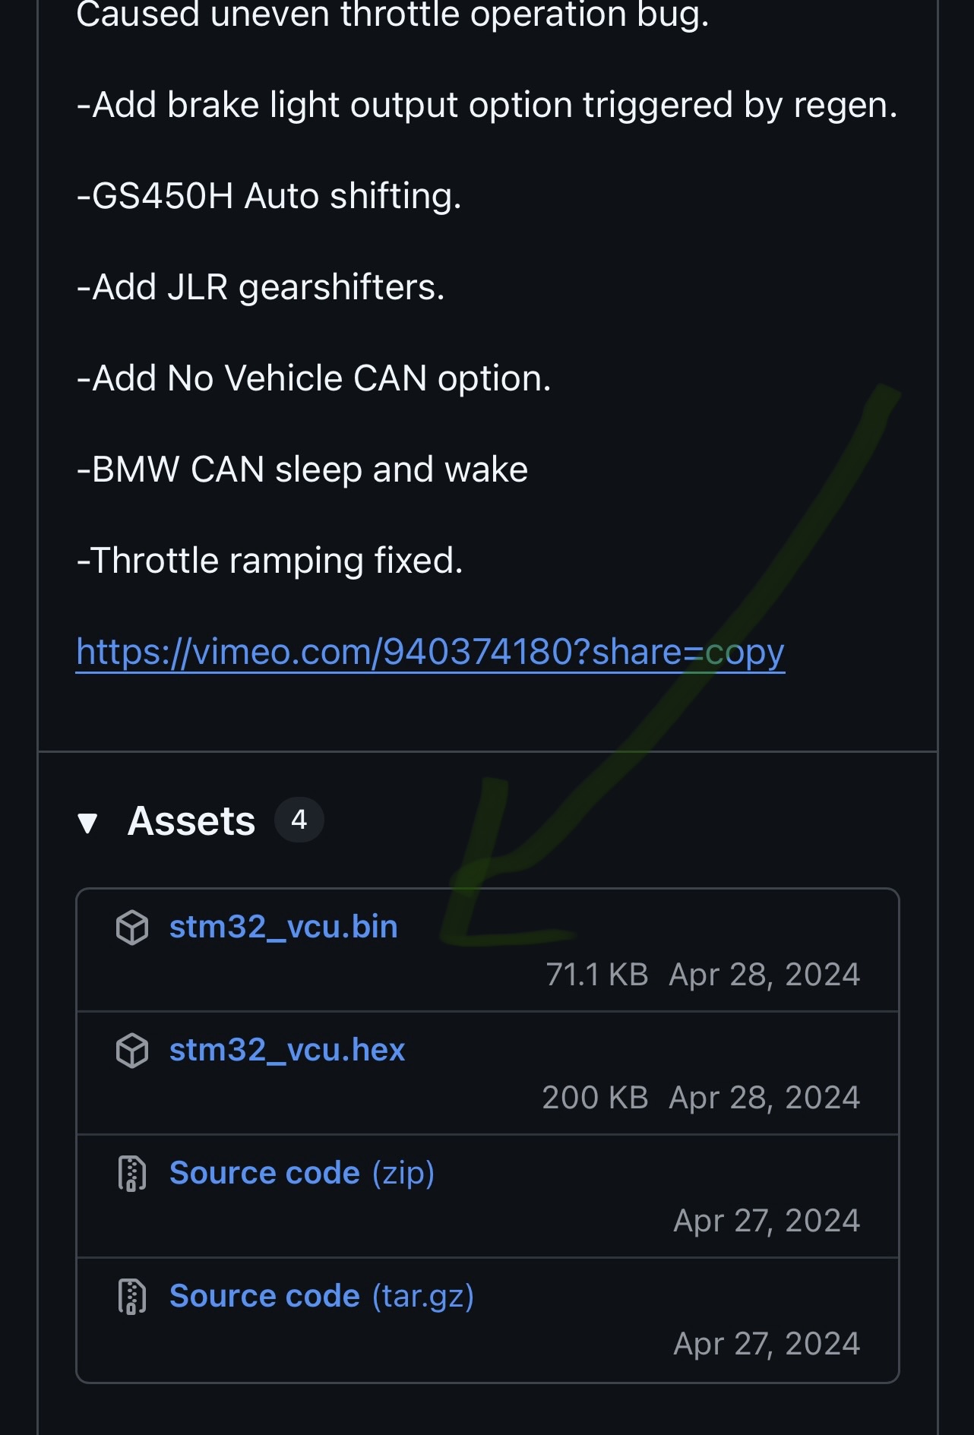The width and height of the screenshot is (974, 1435).
Task: Collapse the Assets section triangle
Action: click(x=88, y=823)
